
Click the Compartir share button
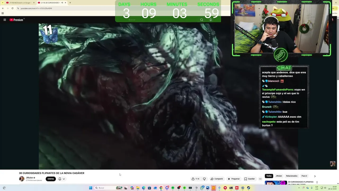click(217, 179)
